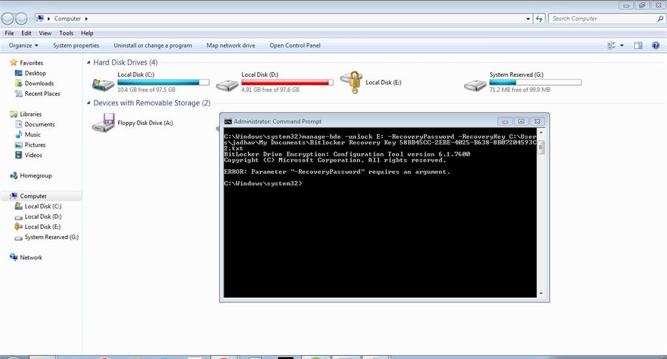Click Map network drive
Screen dimensions: 667x359
[231, 45]
